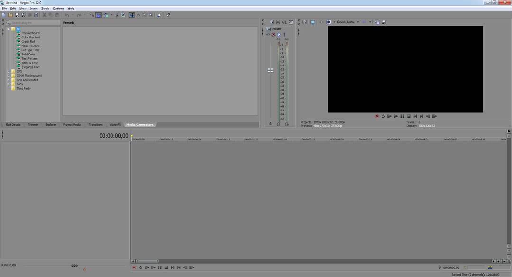The image size is (512, 277).
Task: Click Pause button under video preview
Action: point(402,116)
